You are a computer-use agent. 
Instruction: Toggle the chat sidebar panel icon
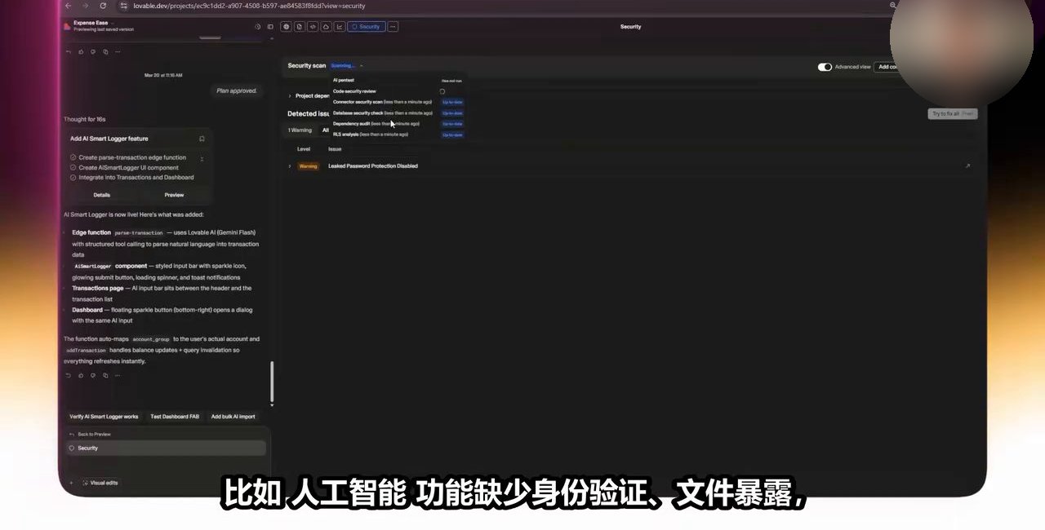270,27
